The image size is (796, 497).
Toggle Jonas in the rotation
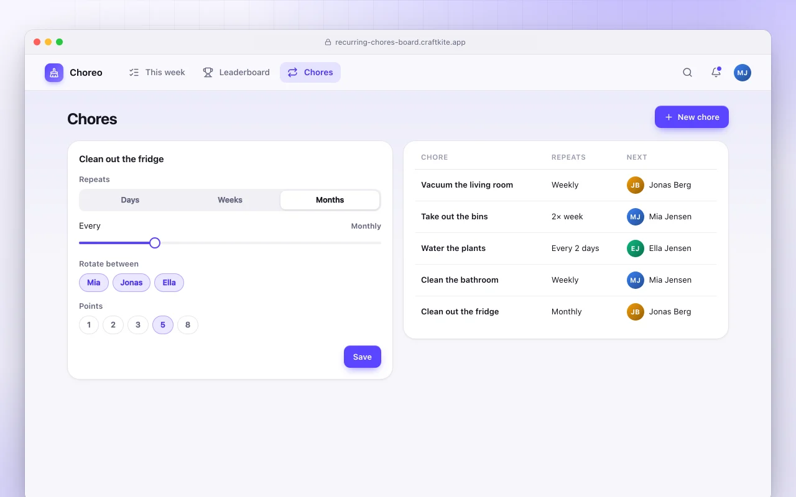tap(131, 283)
